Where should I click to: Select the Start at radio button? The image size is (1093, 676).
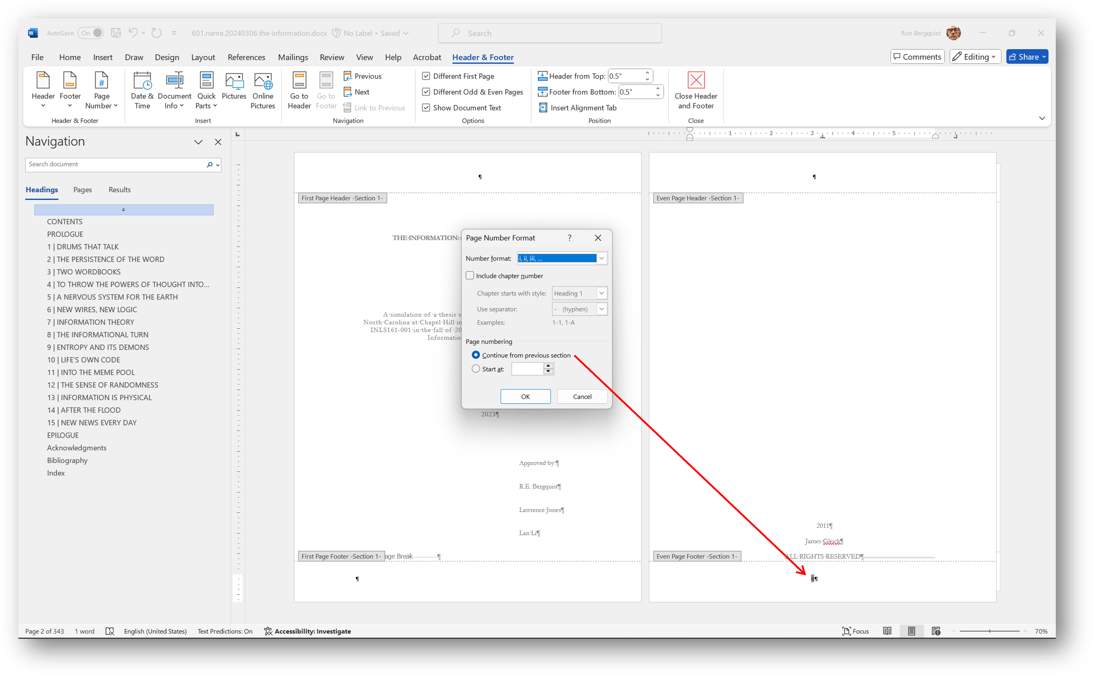pyautogui.click(x=476, y=368)
